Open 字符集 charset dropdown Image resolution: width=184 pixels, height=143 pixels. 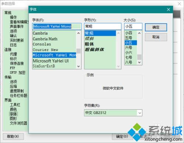139,113
